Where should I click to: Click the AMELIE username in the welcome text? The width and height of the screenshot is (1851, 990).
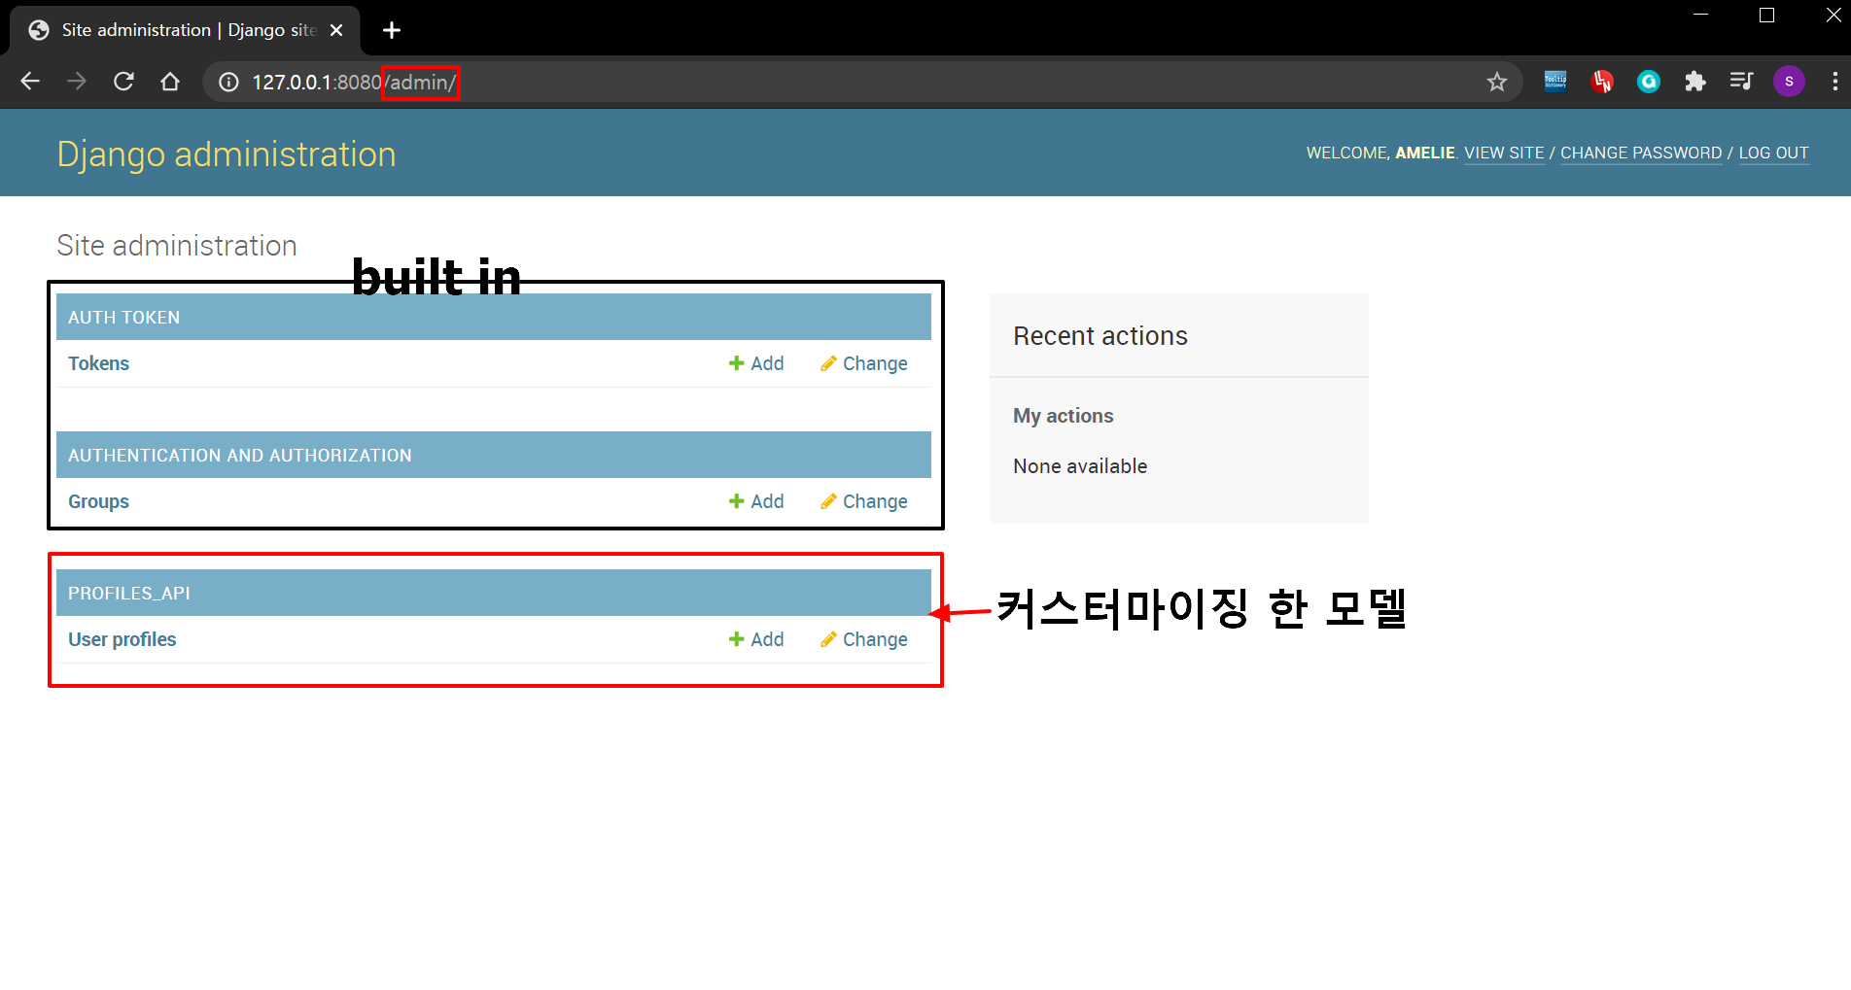(x=1425, y=153)
